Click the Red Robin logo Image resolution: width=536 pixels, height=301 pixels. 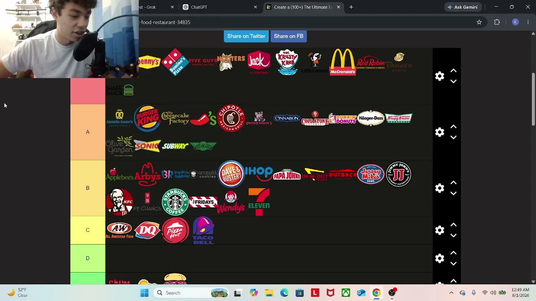(x=371, y=62)
